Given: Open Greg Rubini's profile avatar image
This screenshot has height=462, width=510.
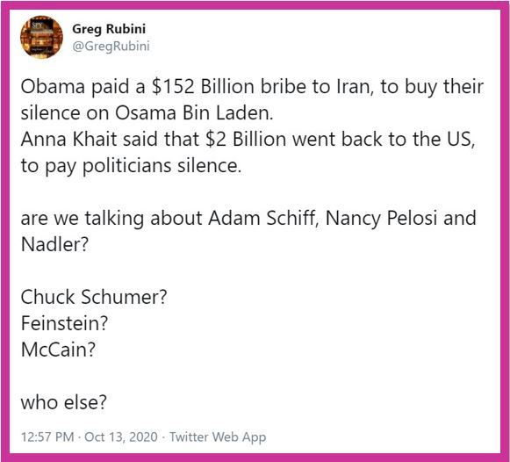Looking at the screenshot, I should (41, 37).
